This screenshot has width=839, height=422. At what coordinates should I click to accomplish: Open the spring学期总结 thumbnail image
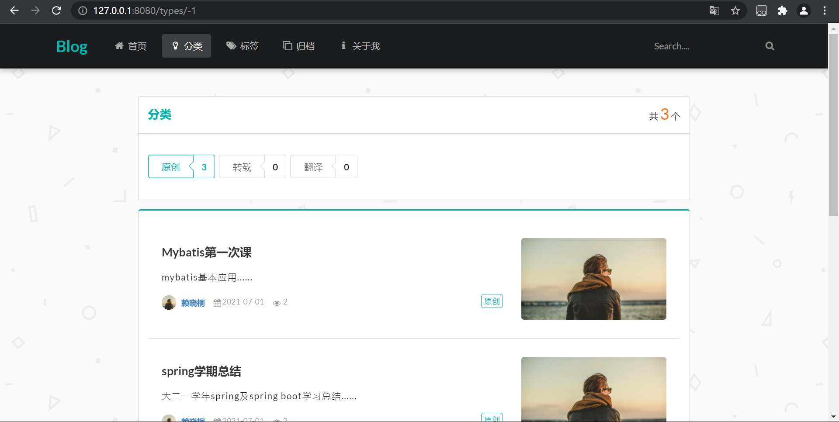594,389
